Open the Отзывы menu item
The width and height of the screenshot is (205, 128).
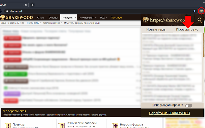click(x=53, y=17)
